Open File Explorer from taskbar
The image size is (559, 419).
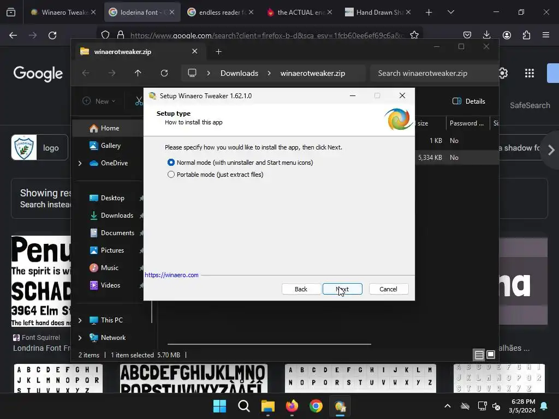coord(267,406)
